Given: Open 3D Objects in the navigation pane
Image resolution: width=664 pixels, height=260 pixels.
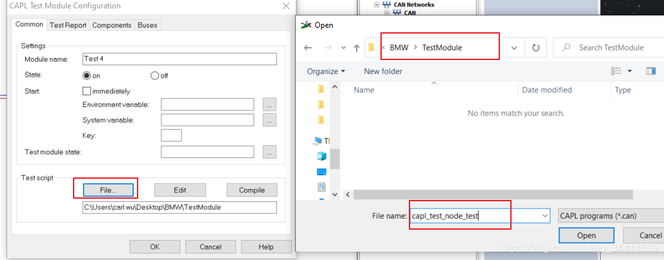Looking at the screenshot, I should tap(322, 156).
